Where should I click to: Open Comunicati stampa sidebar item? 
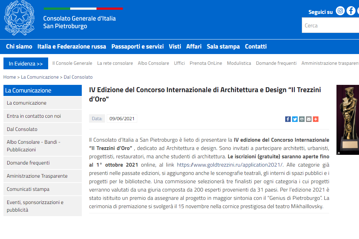click(43, 189)
